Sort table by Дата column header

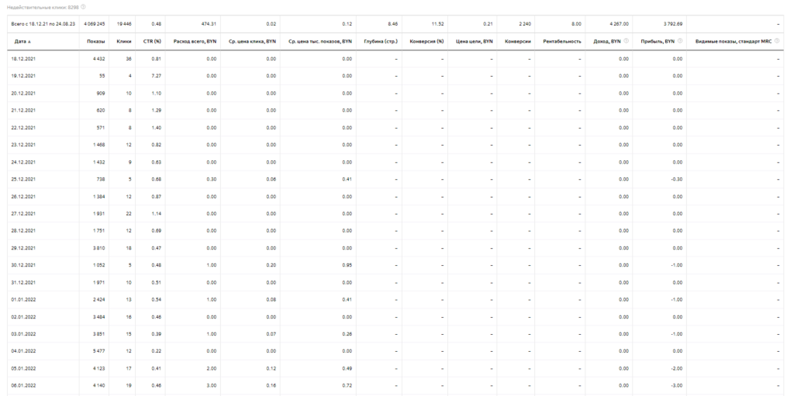22,42
